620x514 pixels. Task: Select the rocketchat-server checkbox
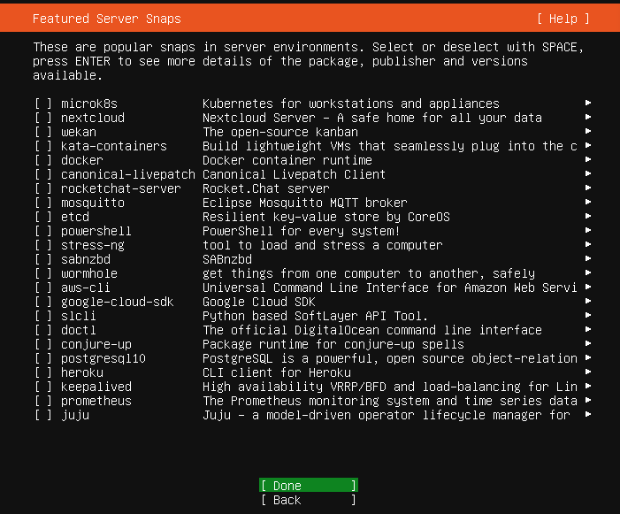click(x=43, y=188)
